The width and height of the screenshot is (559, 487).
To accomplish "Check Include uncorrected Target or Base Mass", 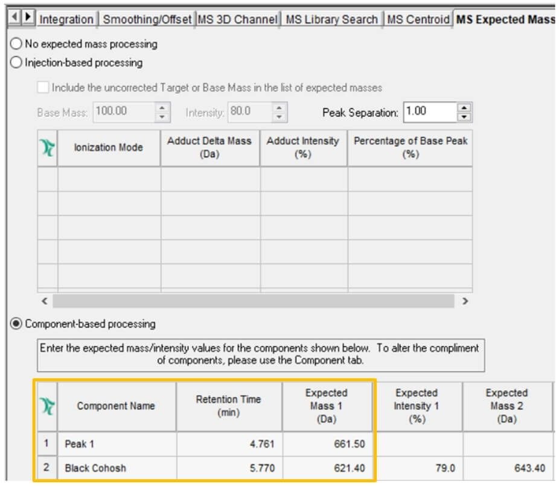I will 43,88.
